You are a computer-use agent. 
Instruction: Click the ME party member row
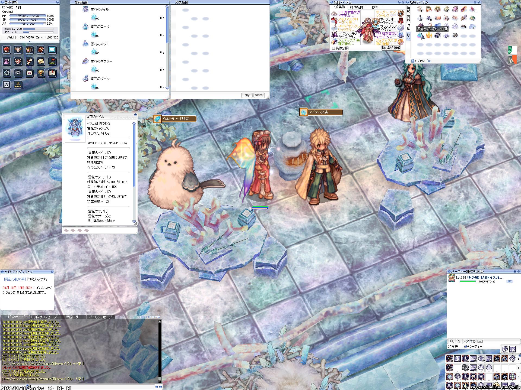coord(483,279)
